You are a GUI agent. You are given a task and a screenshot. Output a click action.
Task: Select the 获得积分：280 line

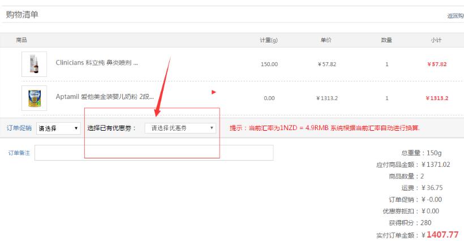click(410, 223)
